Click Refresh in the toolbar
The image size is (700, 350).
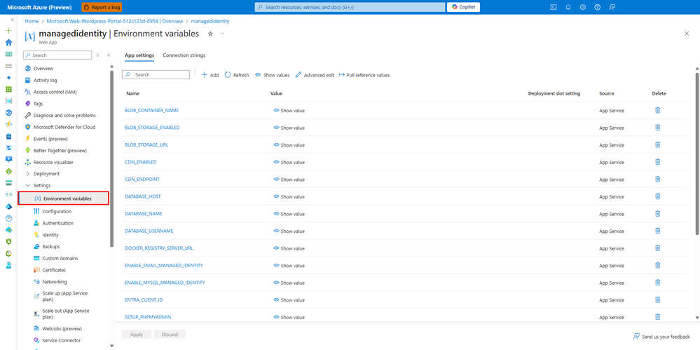pyautogui.click(x=237, y=75)
